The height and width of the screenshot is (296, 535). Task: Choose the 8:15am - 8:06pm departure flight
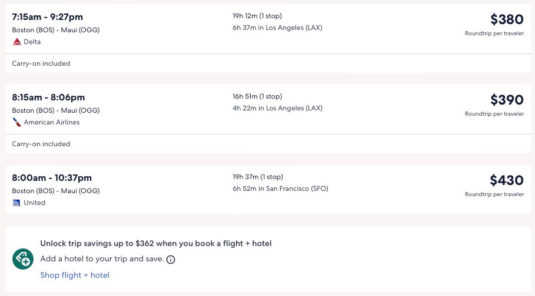(x=48, y=97)
